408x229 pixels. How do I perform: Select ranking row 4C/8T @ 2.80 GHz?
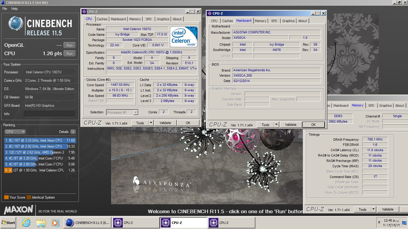[x=40, y=164]
